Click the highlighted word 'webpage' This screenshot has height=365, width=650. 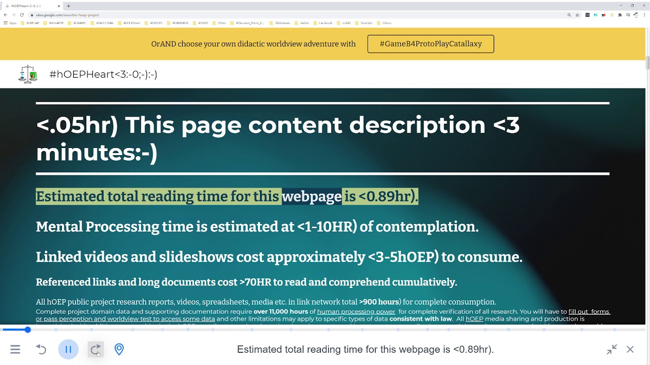312,196
